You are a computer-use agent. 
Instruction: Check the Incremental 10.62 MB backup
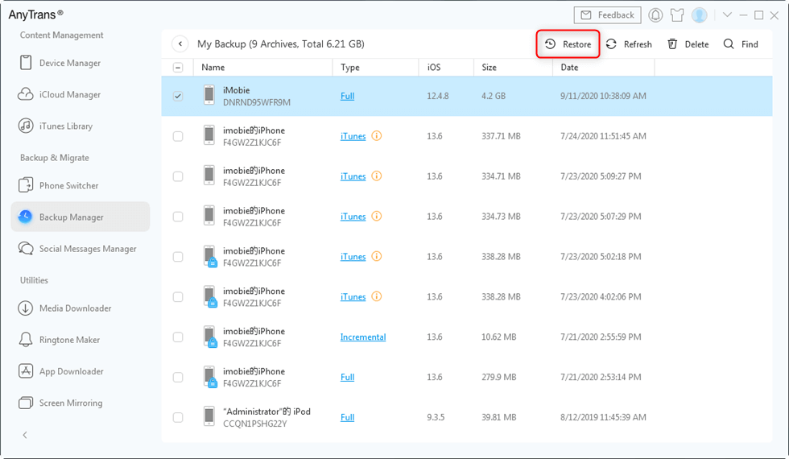[178, 337]
